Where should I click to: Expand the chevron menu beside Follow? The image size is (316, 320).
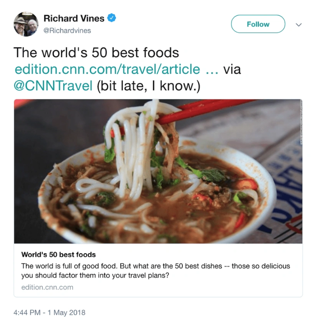298,25
